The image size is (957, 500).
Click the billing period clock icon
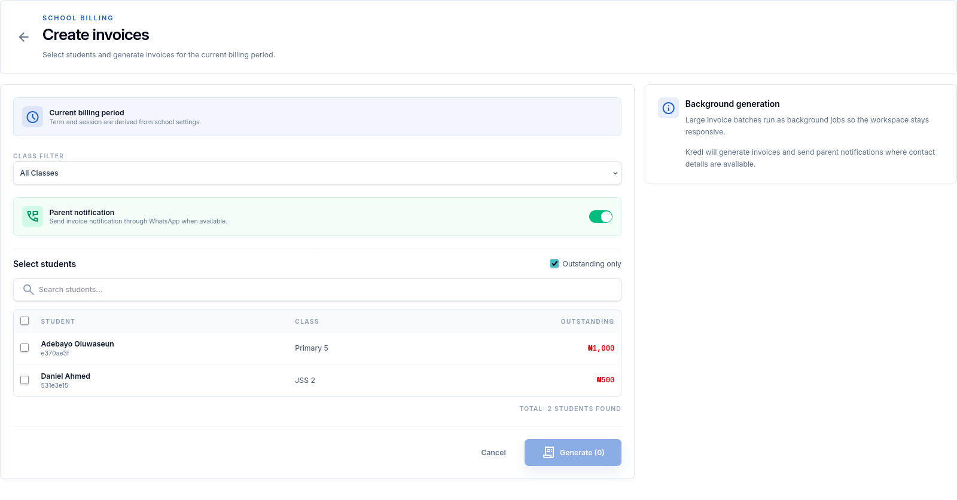[33, 117]
